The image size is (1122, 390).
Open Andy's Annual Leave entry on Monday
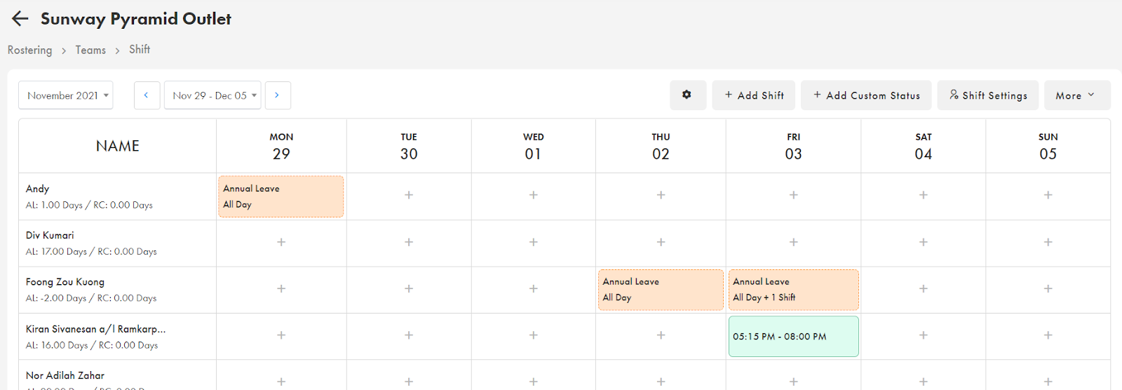click(x=280, y=196)
